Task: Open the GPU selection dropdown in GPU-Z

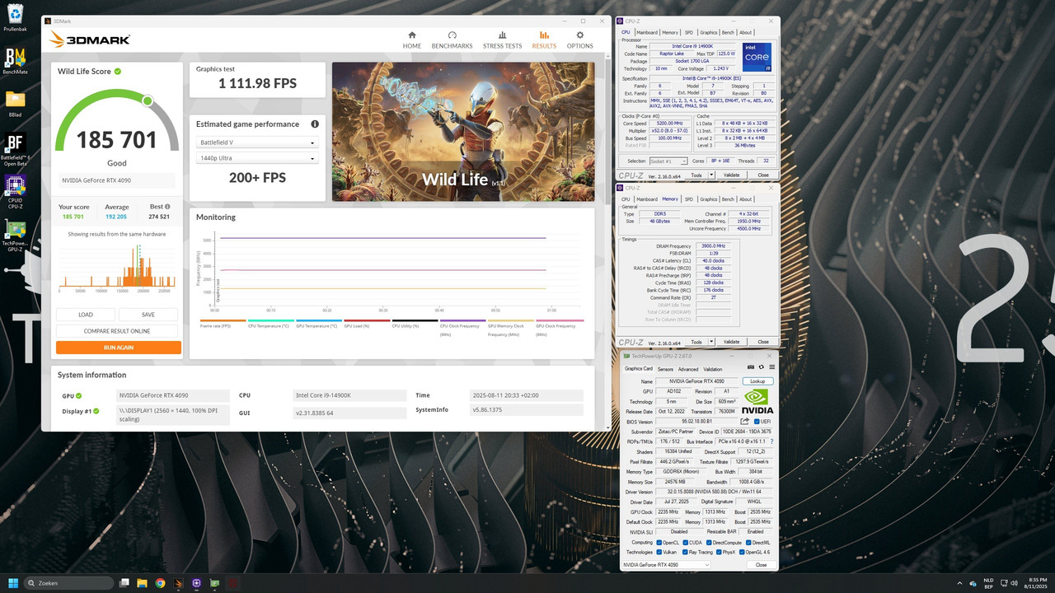Action: click(x=666, y=564)
